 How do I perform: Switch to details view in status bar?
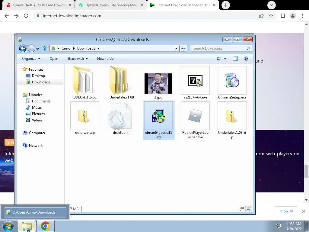242,209
